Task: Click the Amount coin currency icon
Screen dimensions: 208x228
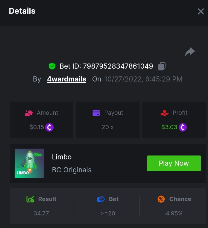Action: 49,127
